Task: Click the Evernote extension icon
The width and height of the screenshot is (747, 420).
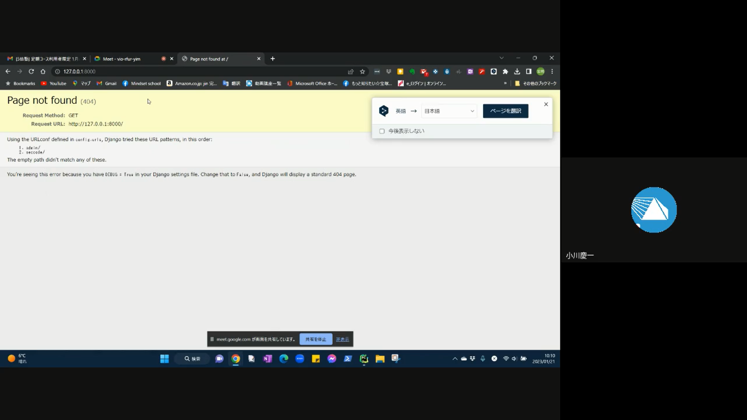Action: [412, 72]
